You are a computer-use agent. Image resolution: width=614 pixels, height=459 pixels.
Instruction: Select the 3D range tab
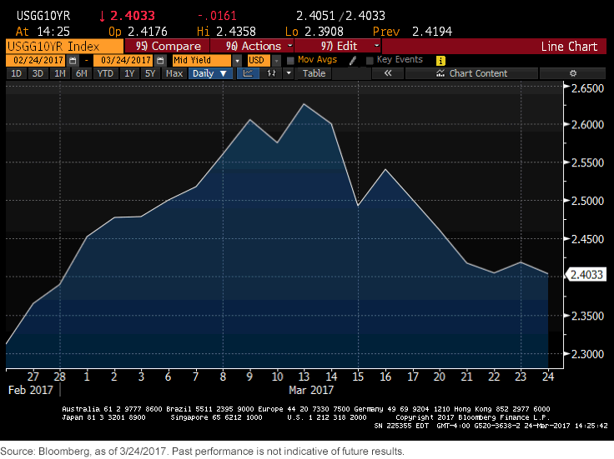pyautogui.click(x=38, y=73)
